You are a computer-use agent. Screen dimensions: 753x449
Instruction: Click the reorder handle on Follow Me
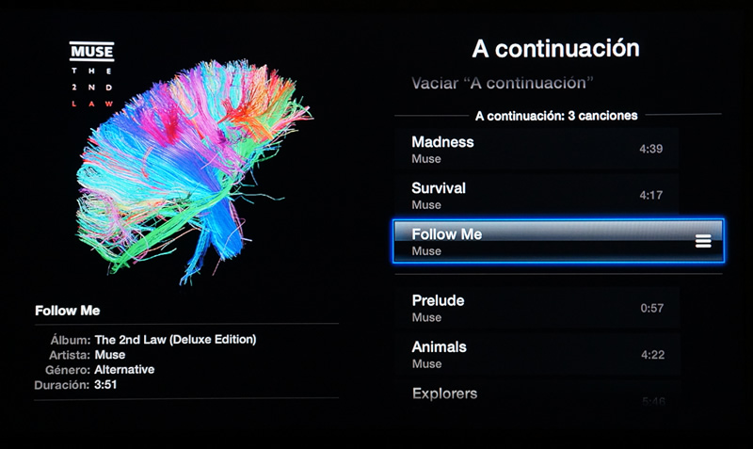(703, 241)
